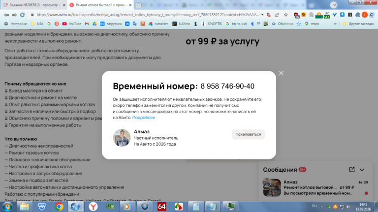378x212 pixels.
Task: Open Алмаз profile photo in popup
Action: point(122,138)
